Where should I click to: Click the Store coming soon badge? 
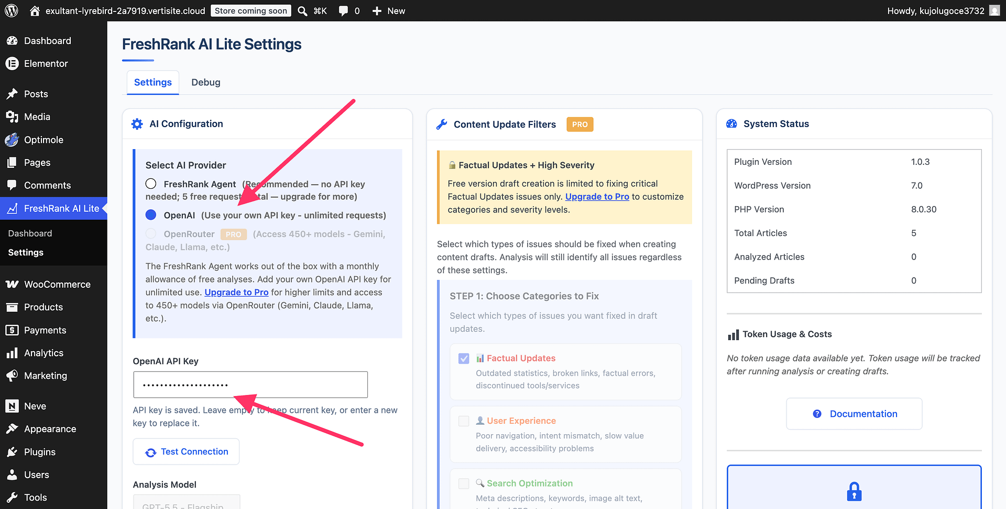tap(251, 11)
